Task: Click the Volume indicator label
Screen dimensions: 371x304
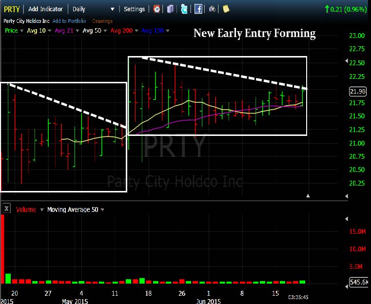Action: (26, 209)
